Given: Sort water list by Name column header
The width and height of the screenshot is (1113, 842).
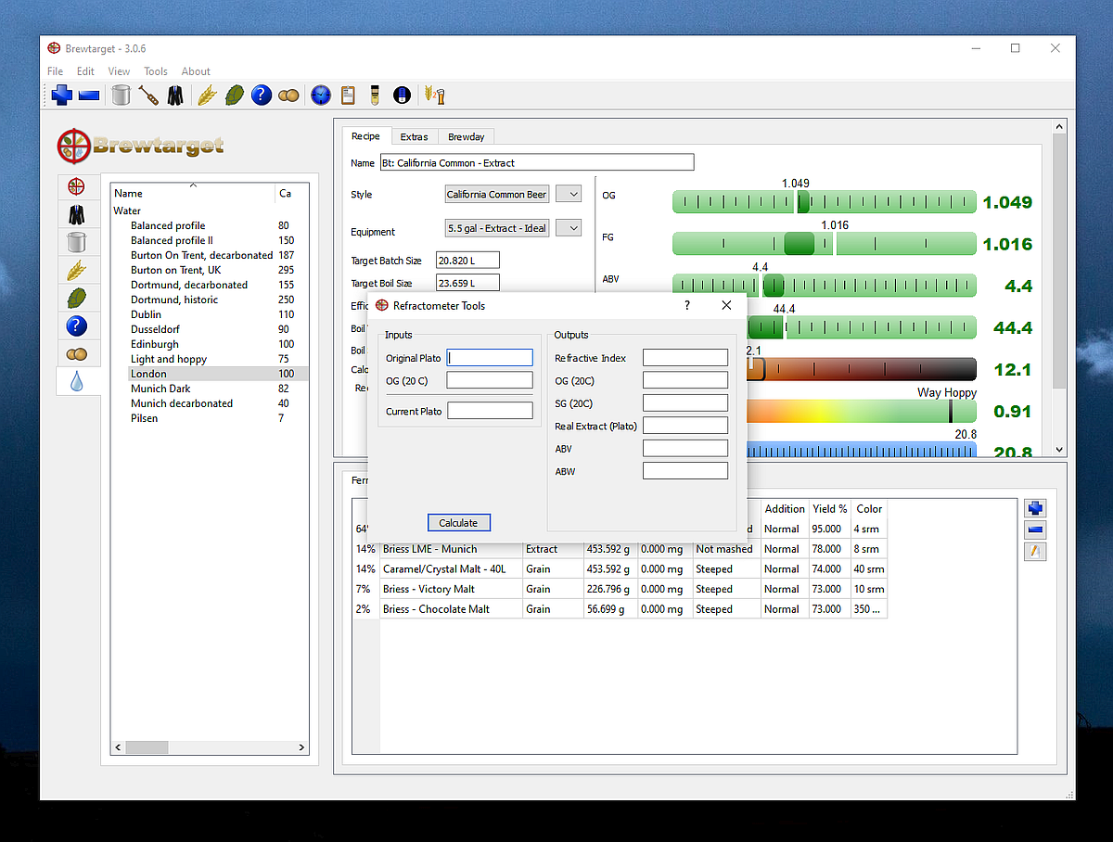Looking at the screenshot, I should pyautogui.click(x=193, y=193).
